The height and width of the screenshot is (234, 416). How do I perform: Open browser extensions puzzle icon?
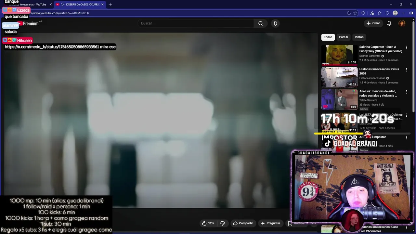pyautogui.click(x=363, y=13)
